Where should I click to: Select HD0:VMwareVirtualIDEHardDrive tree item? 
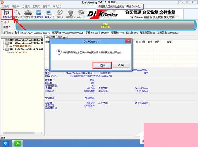(x=26, y=40)
